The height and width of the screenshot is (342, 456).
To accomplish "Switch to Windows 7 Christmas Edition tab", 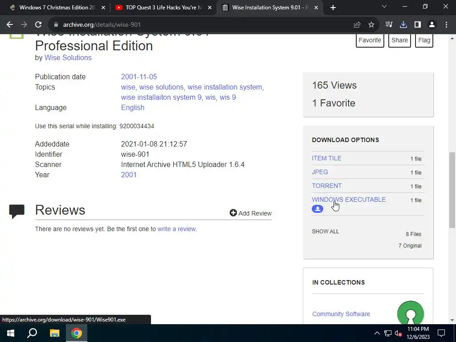I will [x=57, y=8].
